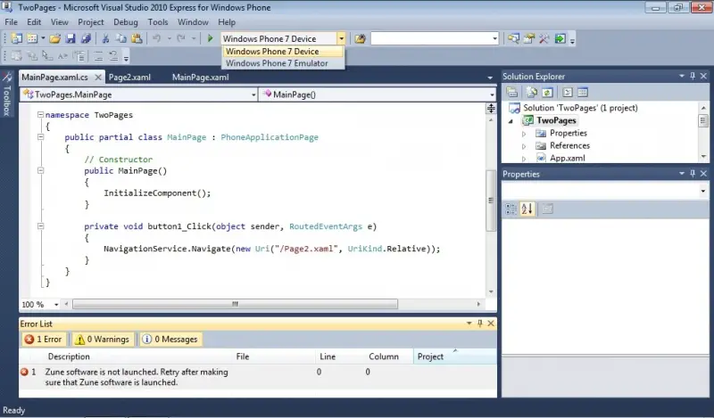714x418 pixels.
Task: Pin the Error List panel
Action: [x=479, y=323]
